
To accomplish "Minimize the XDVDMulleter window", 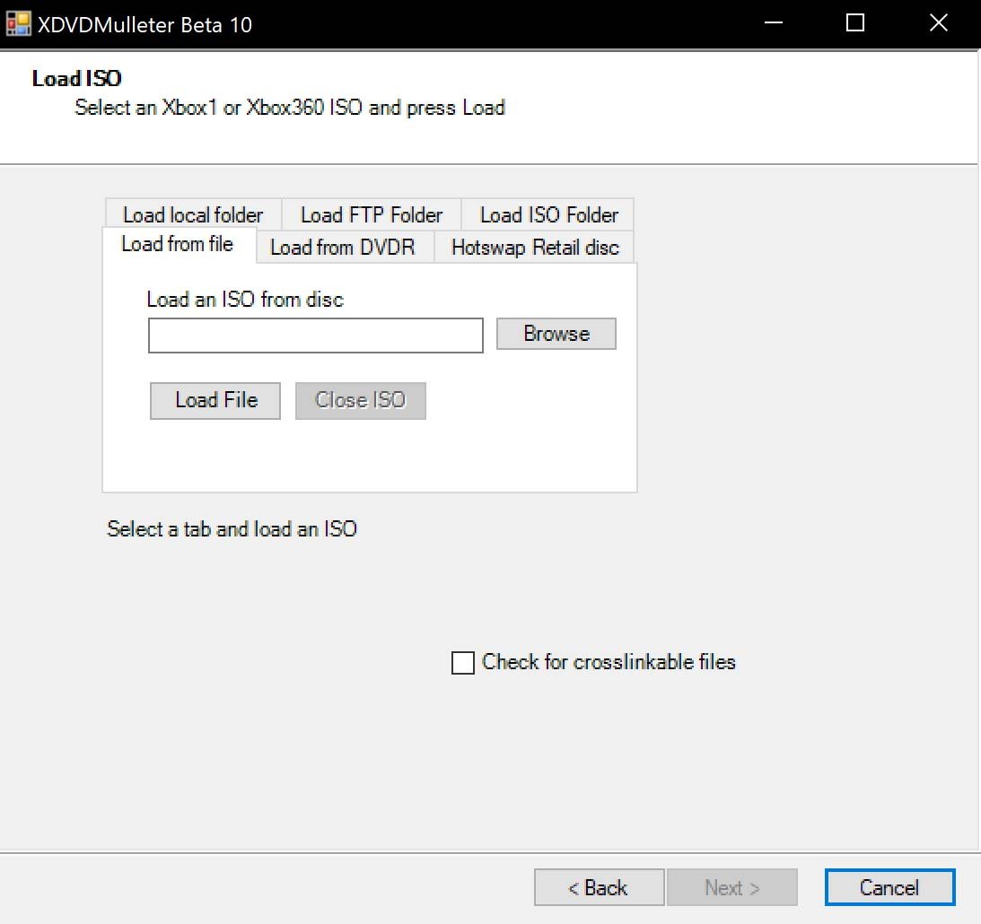I will [774, 23].
